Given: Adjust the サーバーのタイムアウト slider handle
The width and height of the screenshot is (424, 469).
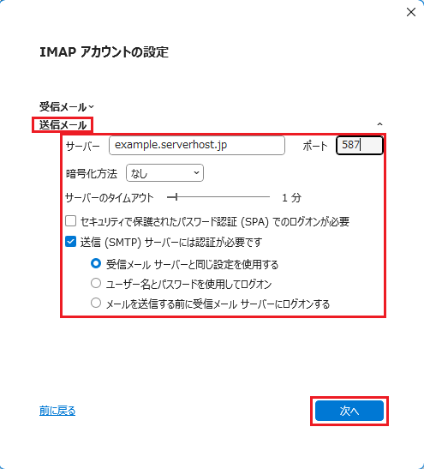Looking at the screenshot, I should 176,197.
